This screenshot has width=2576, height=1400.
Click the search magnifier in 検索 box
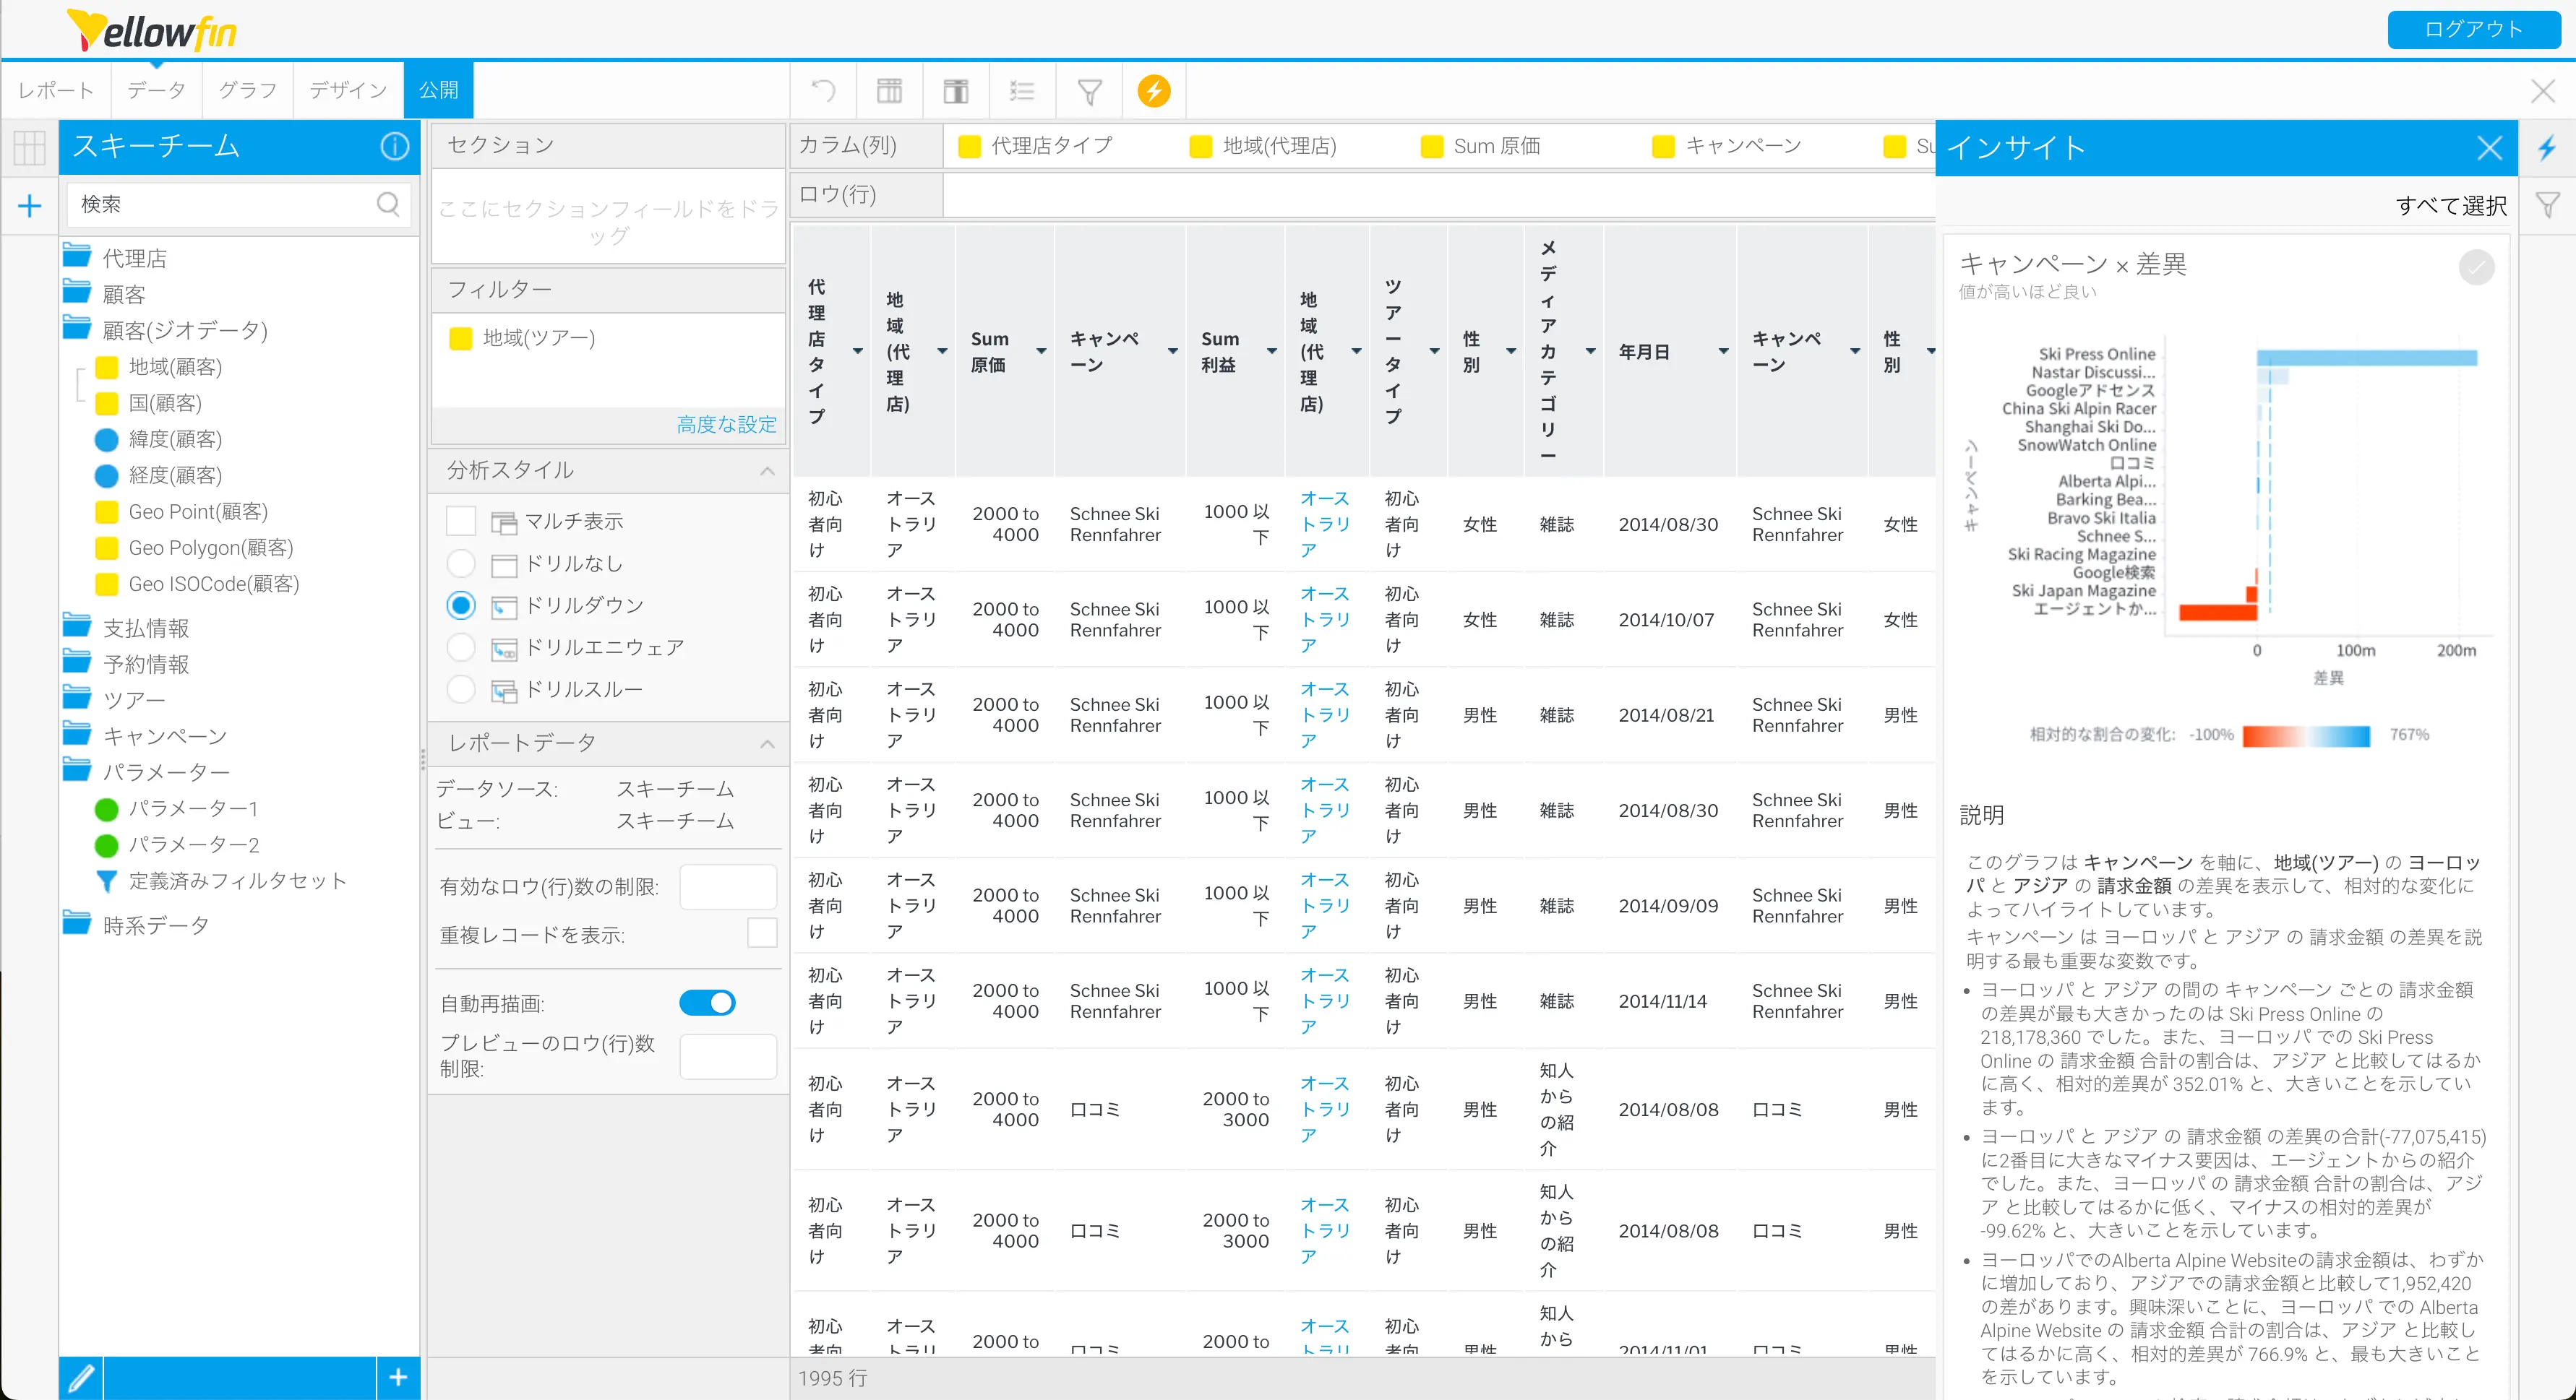point(388,204)
